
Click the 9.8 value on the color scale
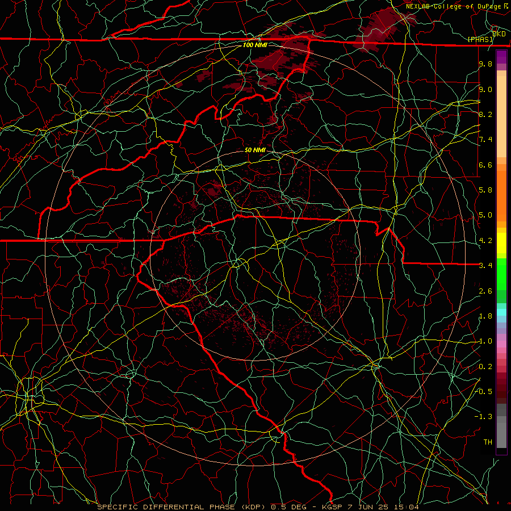tap(485, 64)
